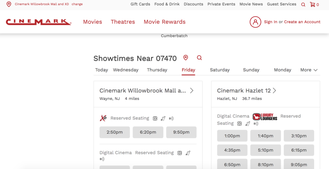This screenshot has height=169, width=329.
Task: Click the Cinemark Hazlet 12 theatre title
Action: point(244,91)
